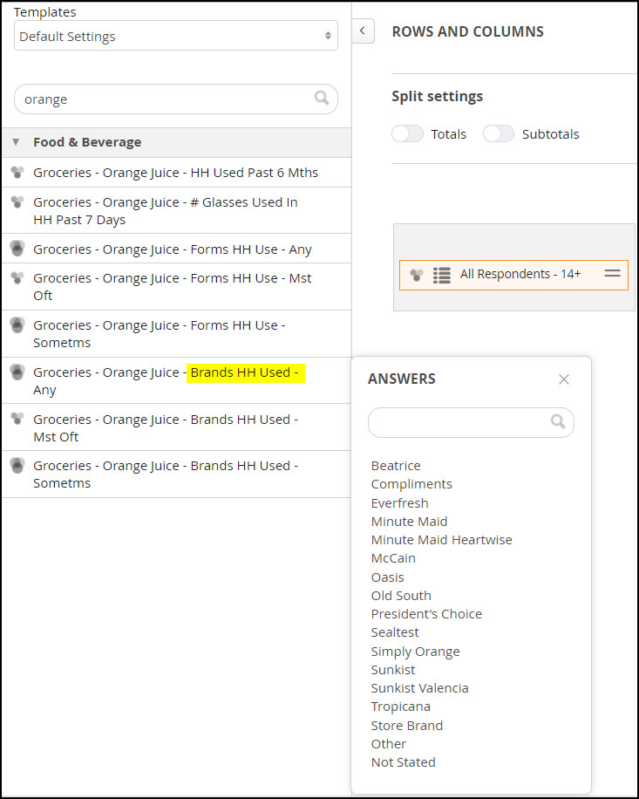Click the list icon on All Respondents item
Image resolution: width=639 pixels, height=799 pixels.
point(441,275)
